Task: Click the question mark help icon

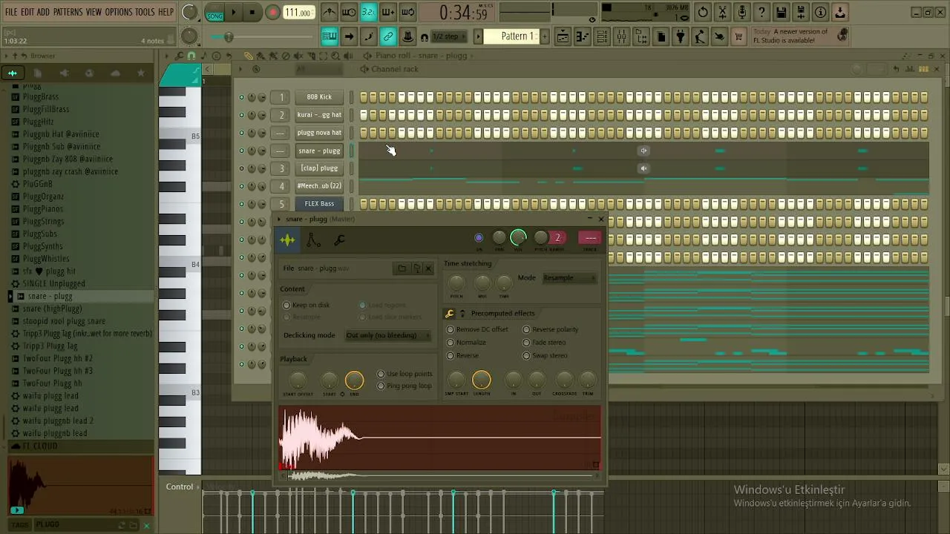Action: (x=761, y=13)
